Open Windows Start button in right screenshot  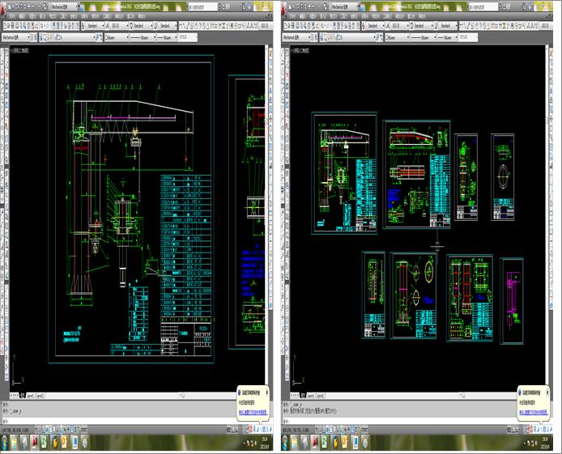(285, 443)
